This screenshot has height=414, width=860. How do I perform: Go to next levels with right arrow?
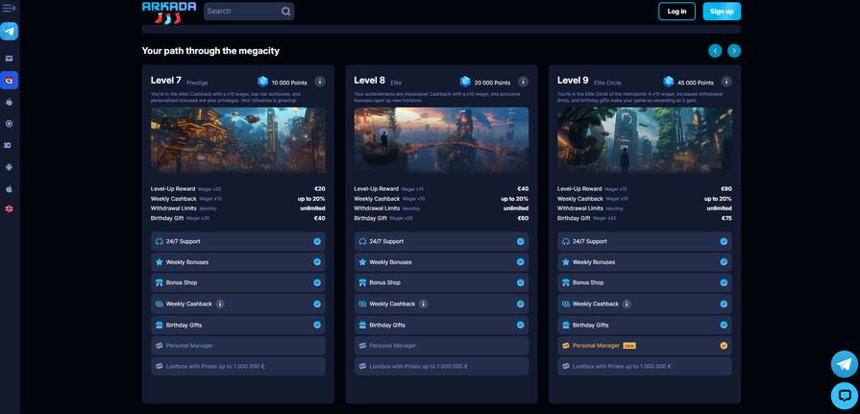click(x=734, y=51)
